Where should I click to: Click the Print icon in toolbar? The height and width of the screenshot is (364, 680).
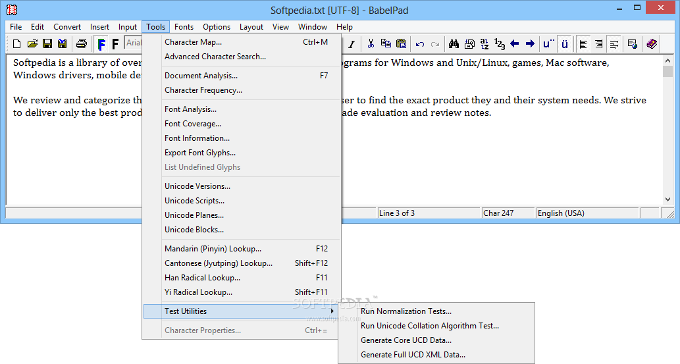coord(81,44)
